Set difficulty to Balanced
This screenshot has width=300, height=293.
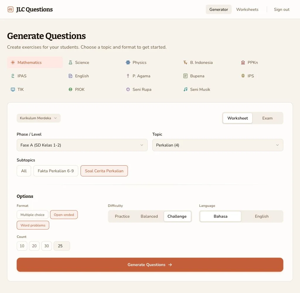click(149, 216)
